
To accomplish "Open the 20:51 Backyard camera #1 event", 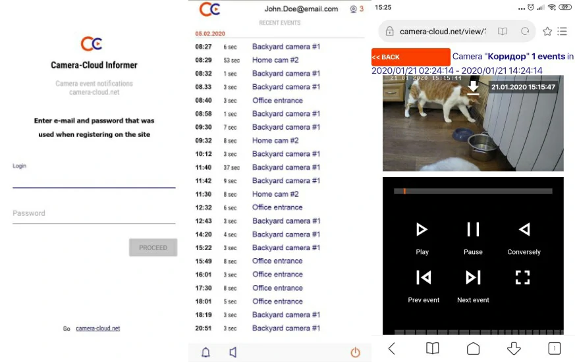I will 258,328.
